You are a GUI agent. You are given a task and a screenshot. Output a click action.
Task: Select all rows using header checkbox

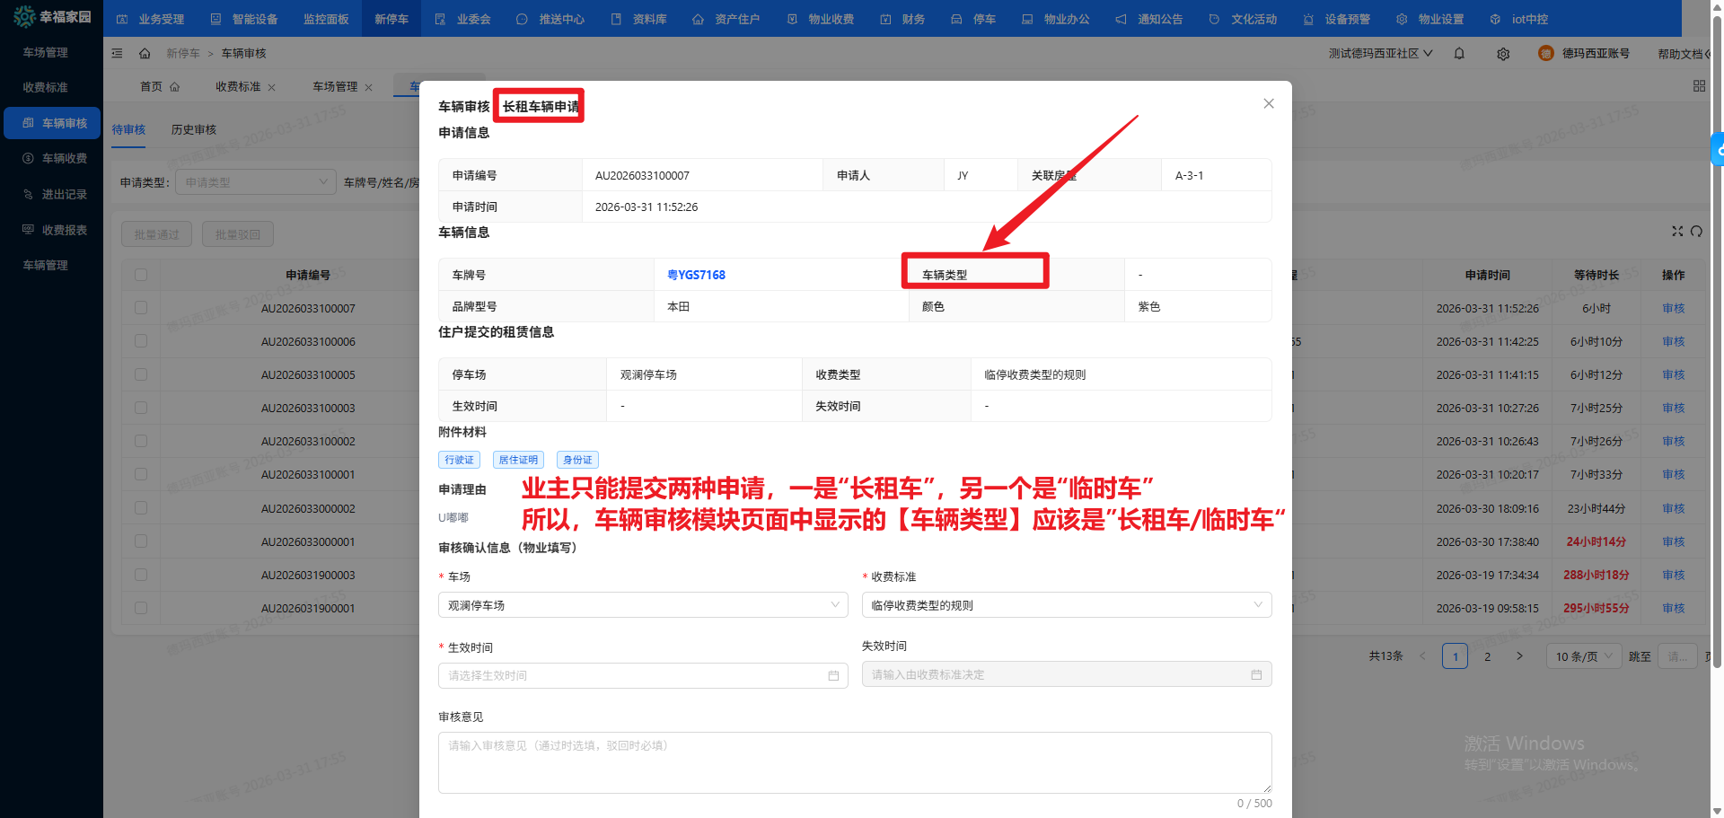coord(141,275)
